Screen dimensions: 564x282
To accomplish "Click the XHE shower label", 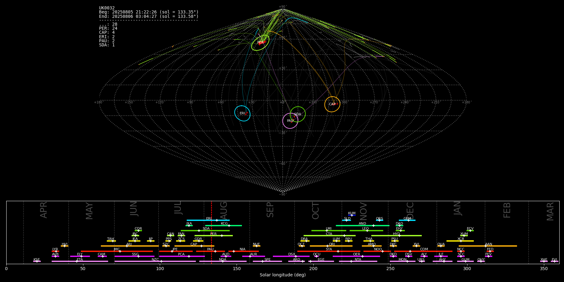I will coord(544,260).
